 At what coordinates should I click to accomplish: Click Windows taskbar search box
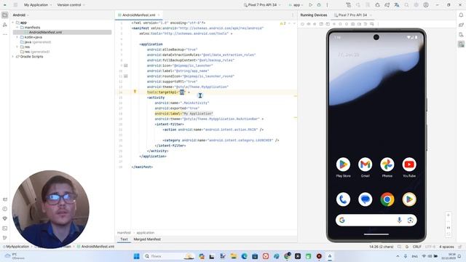pyautogui.click(x=168, y=256)
